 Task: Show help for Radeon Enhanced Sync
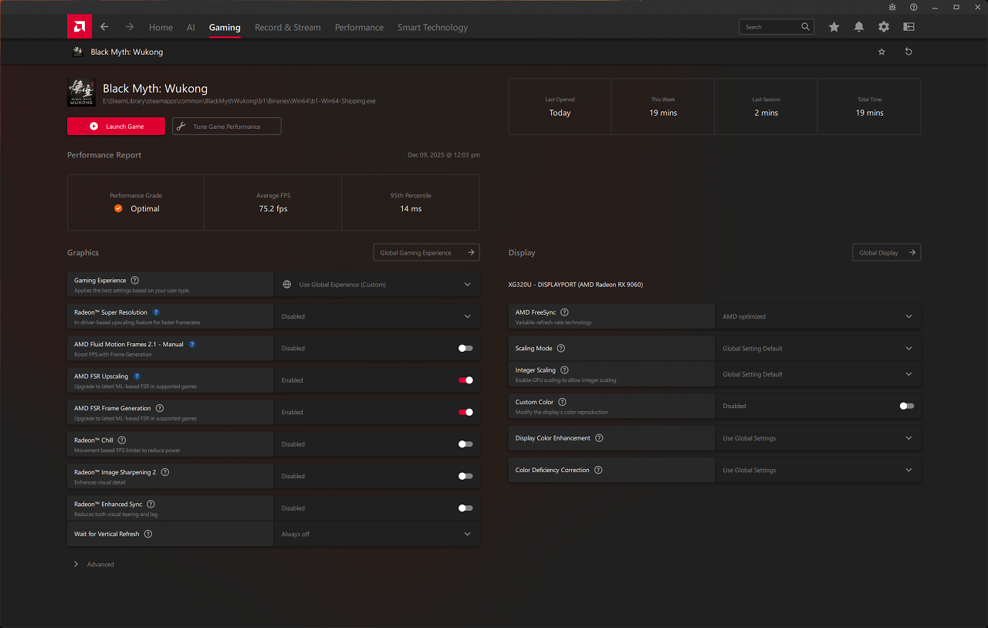[x=151, y=505]
